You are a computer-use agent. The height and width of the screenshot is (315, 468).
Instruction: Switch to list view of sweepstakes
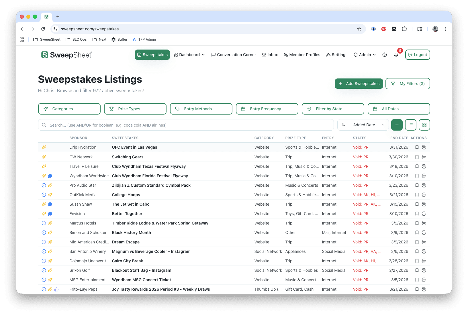pyautogui.click(x=410, y=125)
